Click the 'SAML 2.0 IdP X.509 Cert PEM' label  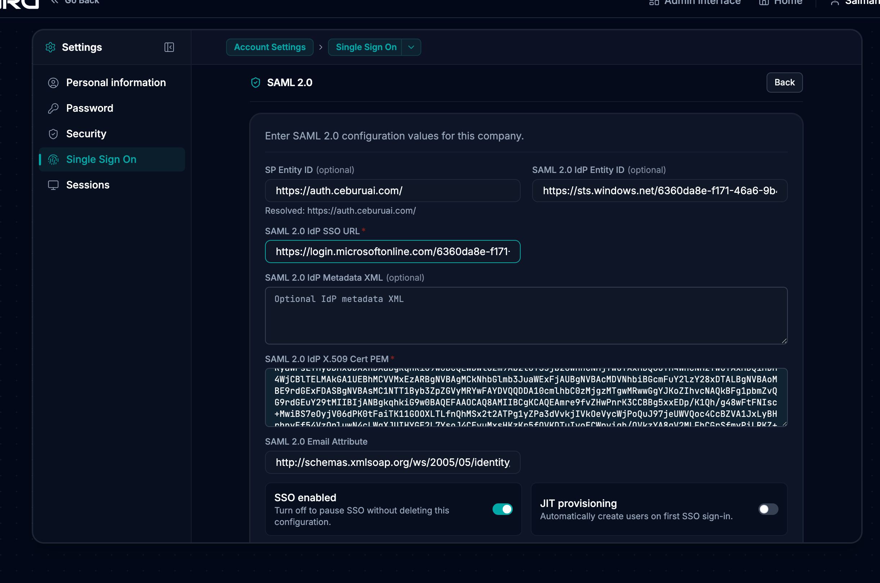[x=327, y=359]
